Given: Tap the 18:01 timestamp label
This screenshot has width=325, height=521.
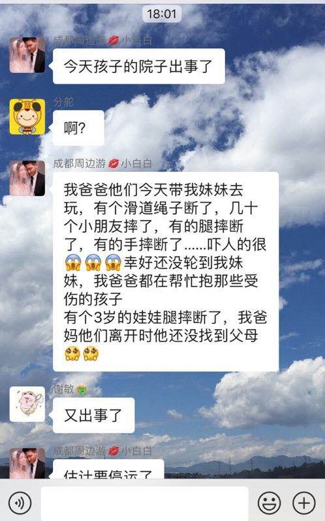Looking at the screenshot, I should pyautogui.click(x=162, y=14).
